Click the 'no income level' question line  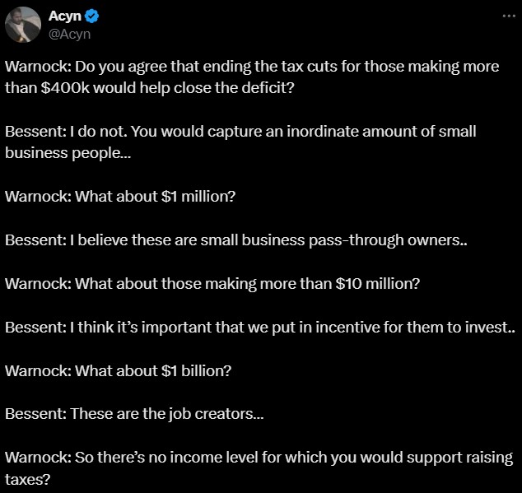(x=259, y=458)
